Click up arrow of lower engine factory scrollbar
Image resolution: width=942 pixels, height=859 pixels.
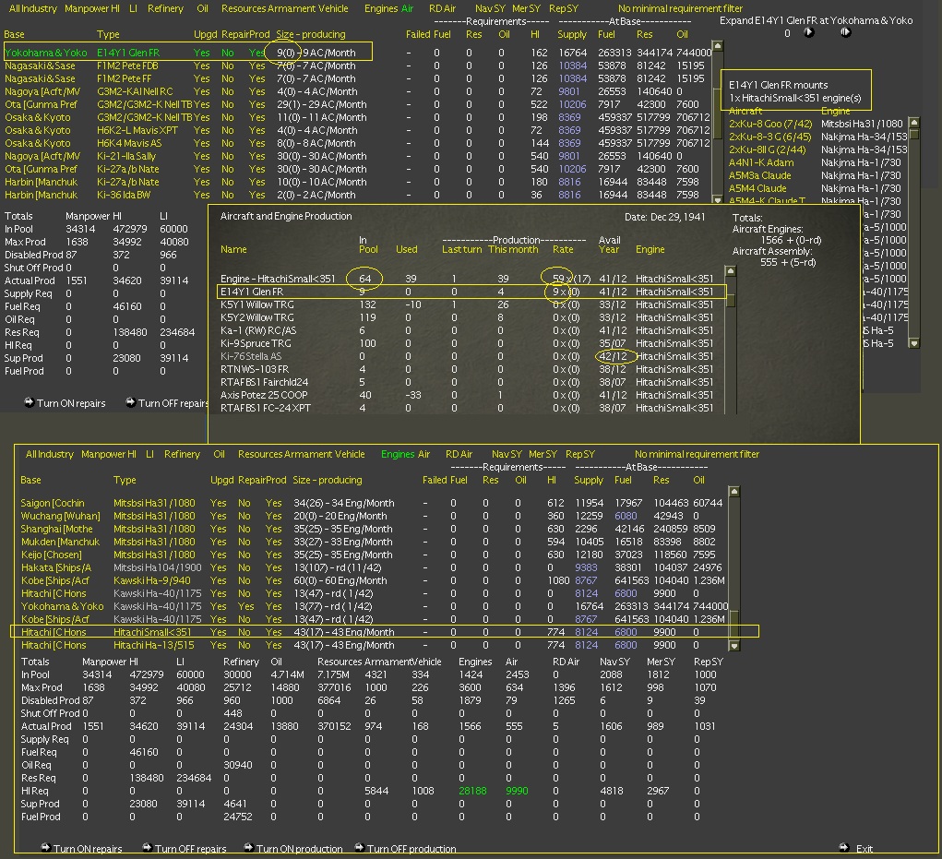click(x=733, y=492)
